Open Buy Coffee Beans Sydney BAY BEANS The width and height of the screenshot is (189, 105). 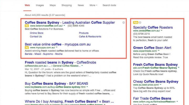tap(56, 83)
